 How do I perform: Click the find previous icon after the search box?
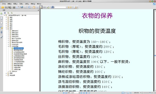tap(68, 7)
